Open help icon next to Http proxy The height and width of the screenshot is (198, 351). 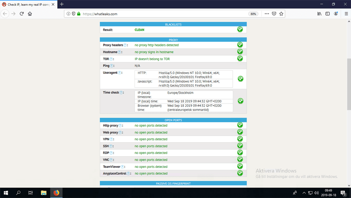click(120, 126)
